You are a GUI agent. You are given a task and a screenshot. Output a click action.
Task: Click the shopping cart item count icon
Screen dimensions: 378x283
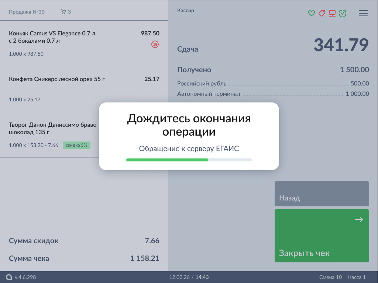[63, 12]
